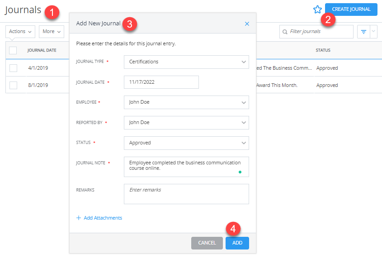Click the search magnifier icon in filter box
Screen dimensions: 382x259
point(285,32)
